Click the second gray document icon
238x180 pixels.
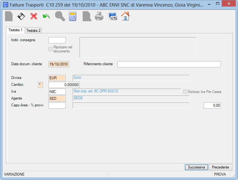87,16
